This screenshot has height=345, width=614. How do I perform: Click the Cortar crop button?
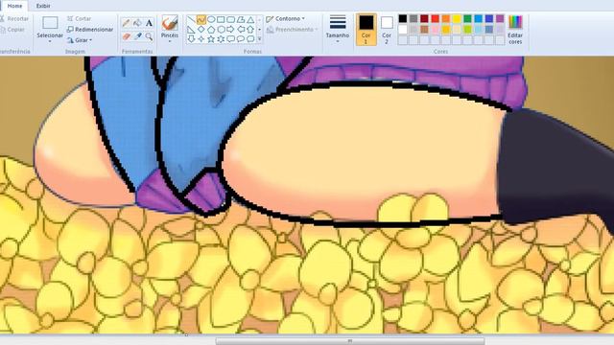(79, 18)
